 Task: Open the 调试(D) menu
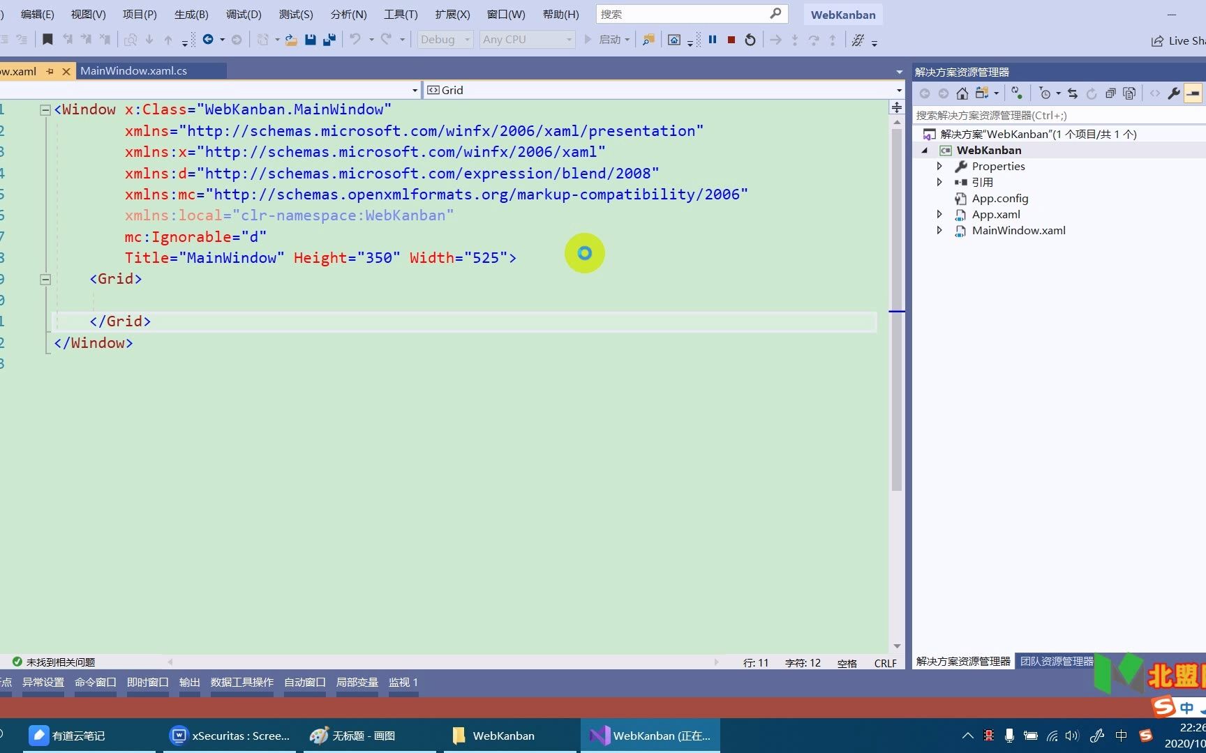(x=244, y=14)
